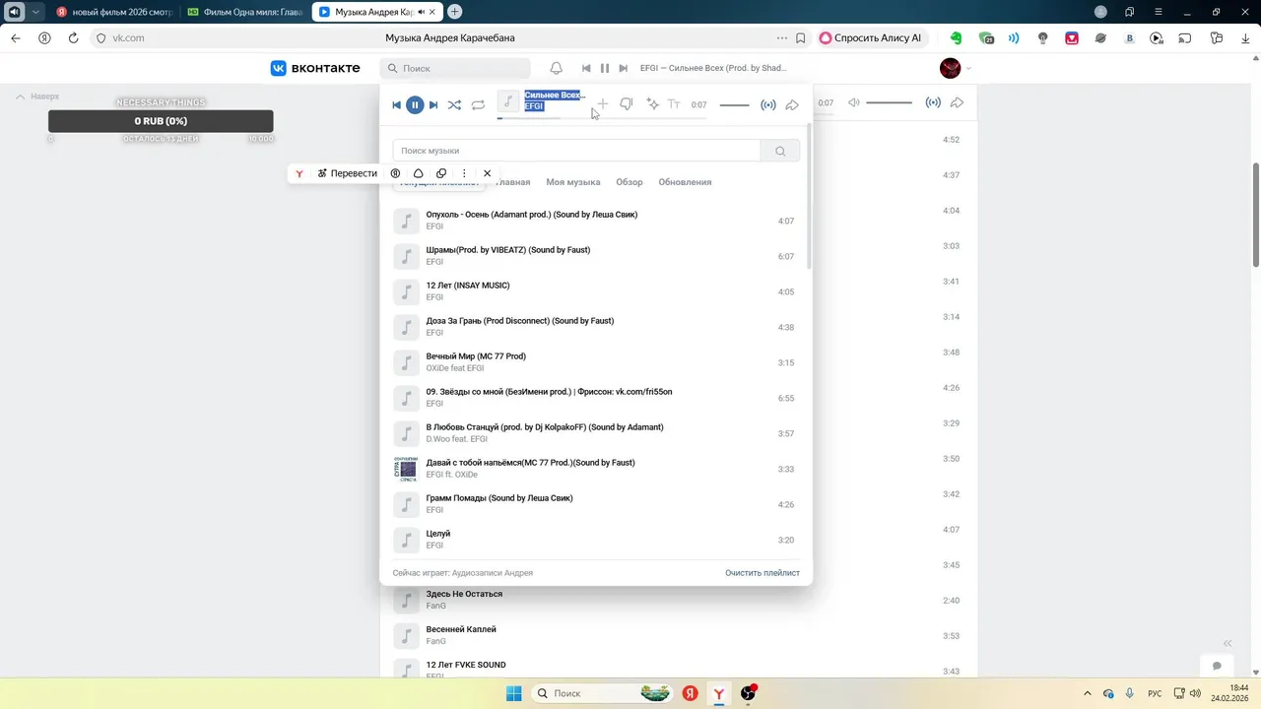Add current track with the plus icon
1261x709 pixels.
click(x=602, y=104)
